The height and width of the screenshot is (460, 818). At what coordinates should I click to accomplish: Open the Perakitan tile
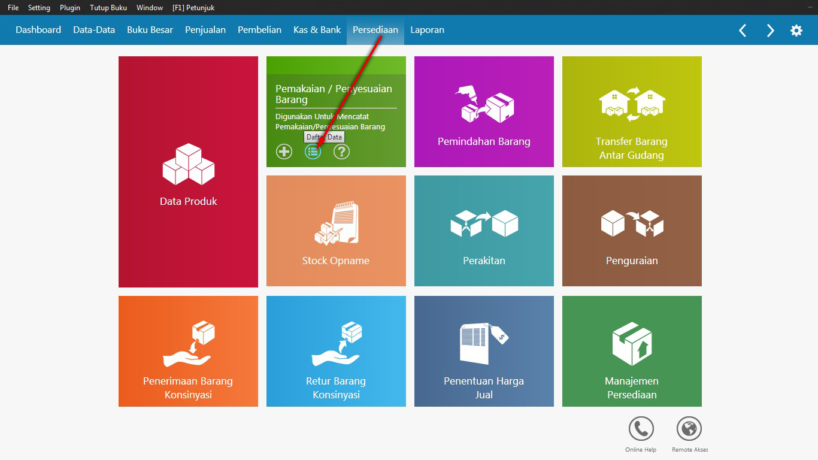[484, 231]
